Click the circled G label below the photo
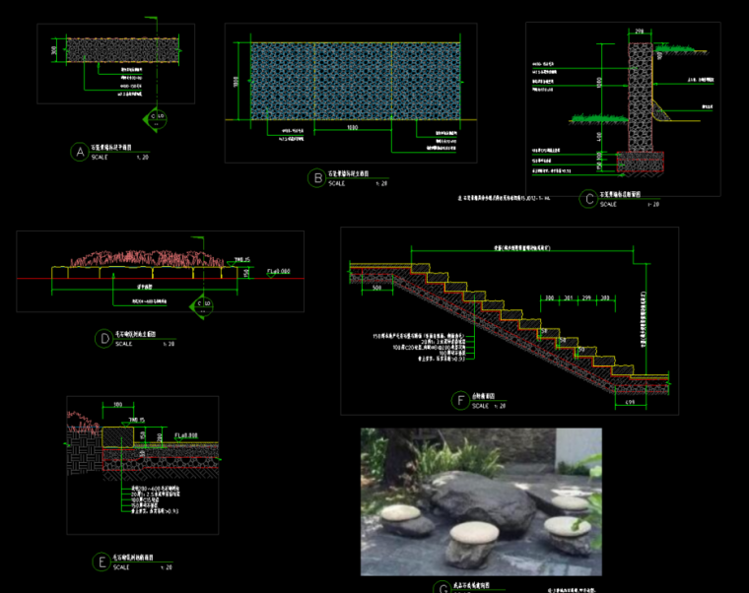749x593 pixels. pyautogui.click(x=440, y=588)
